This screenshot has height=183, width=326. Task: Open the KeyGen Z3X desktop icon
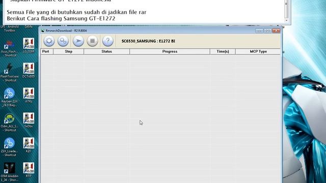(9, 97)
